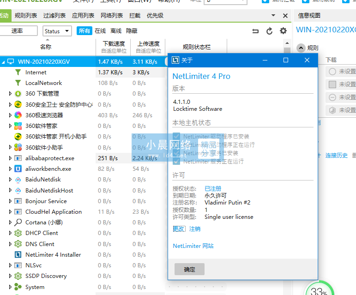Switch to the 应用列表 tab
Viewport: 356px width, 295px height.
[x=83, y=15]
